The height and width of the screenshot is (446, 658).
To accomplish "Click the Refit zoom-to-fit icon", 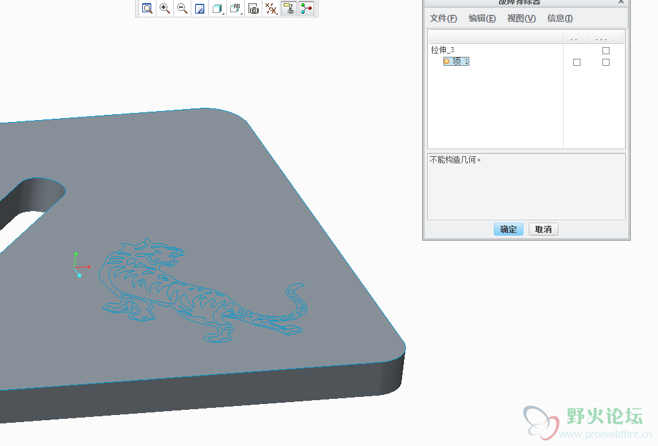I will pyautogui.click(x=147, y=8).
